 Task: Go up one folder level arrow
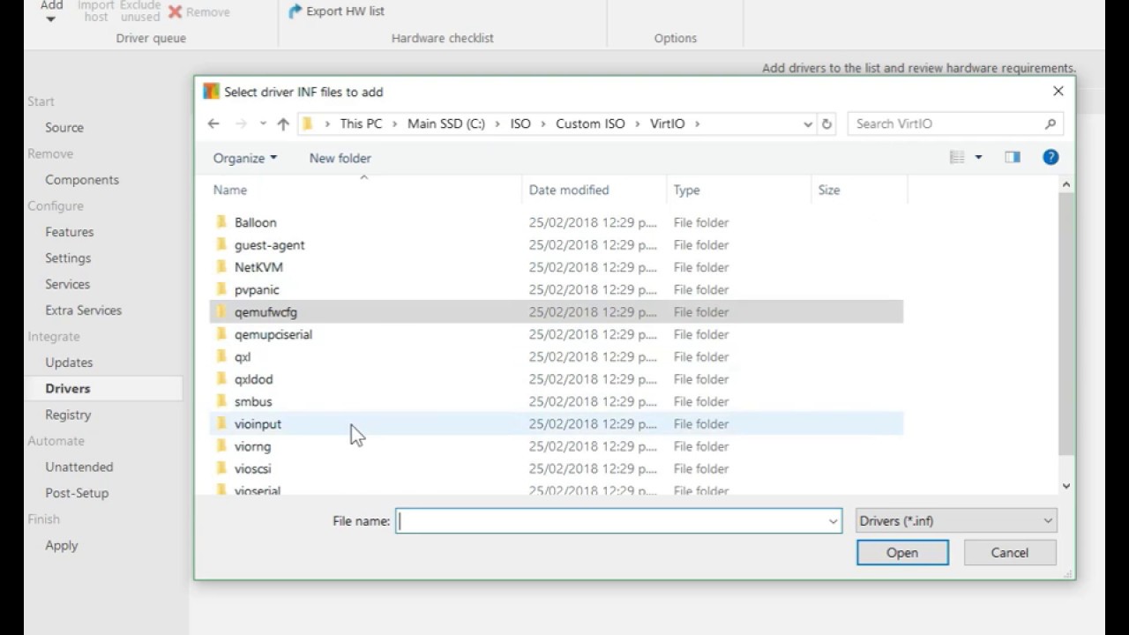tap(283, 124)
